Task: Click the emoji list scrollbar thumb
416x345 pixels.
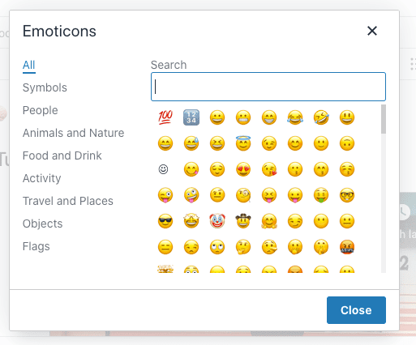Action: point(384,119)
